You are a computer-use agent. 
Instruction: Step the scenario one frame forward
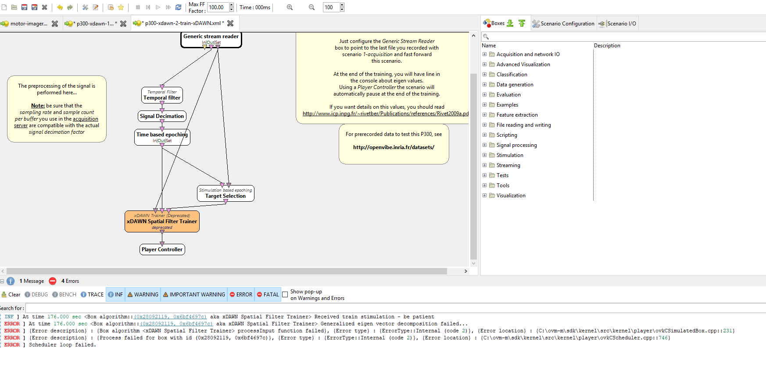coord(148,7)
